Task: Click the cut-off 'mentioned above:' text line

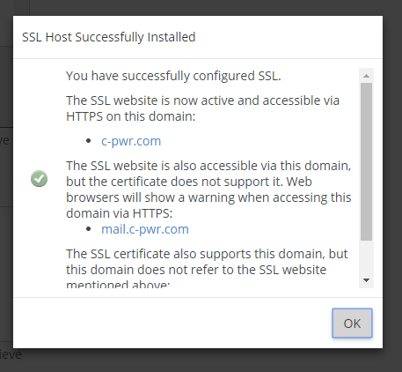Action: [x=118, y=284]
